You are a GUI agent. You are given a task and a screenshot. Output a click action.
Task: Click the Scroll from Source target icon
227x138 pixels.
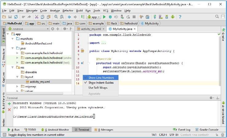click(x=53, y=29)
